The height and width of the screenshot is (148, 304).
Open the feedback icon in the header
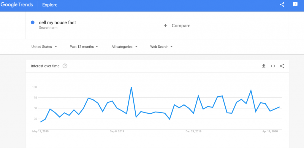point(295,5)
